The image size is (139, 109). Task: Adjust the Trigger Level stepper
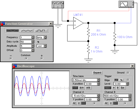pyautogui.click(x=128, y=84)
